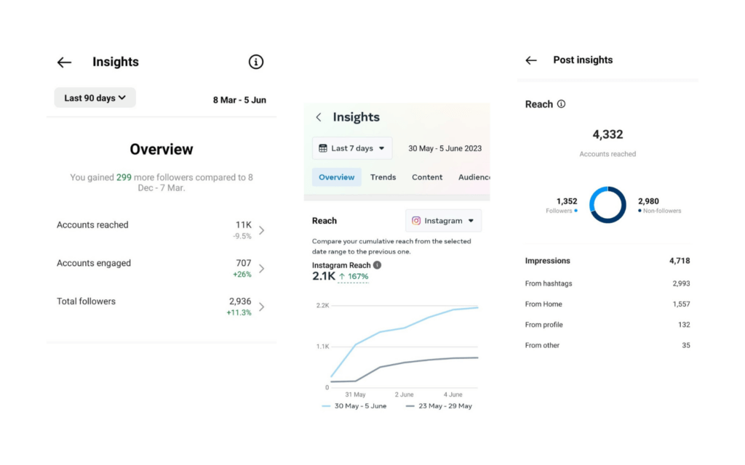Switch to the Trends tab
This screenshot has width=745, height=465.
click(x=383, y=177)
